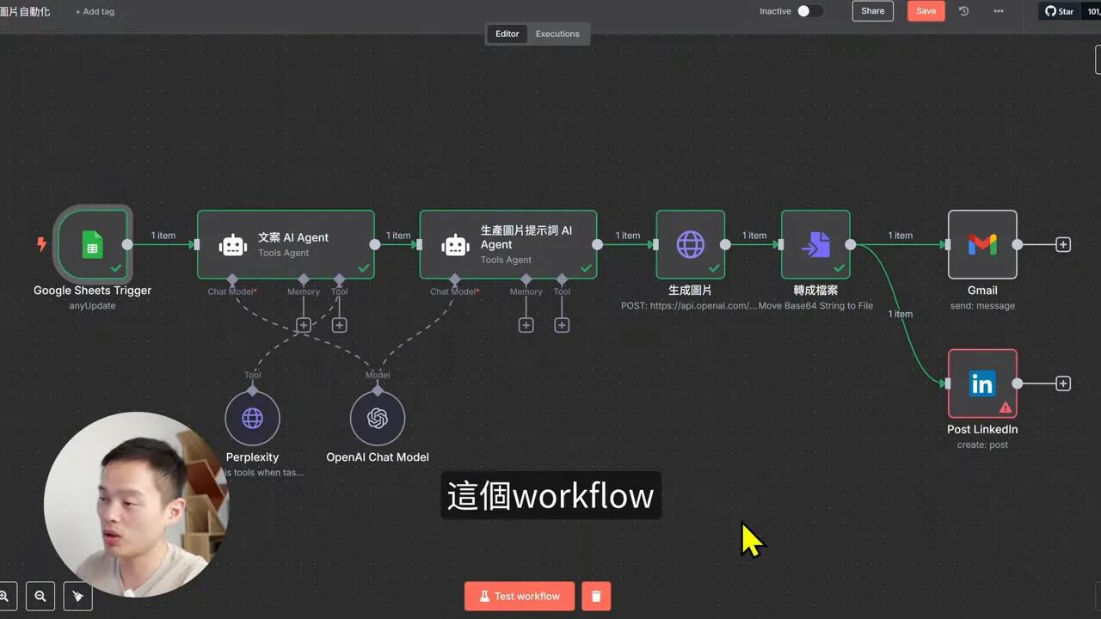Click the 'anyUpdate' subtitle text
The image size is (1101, 619).
pyautogui.click(x=92, y=306)
